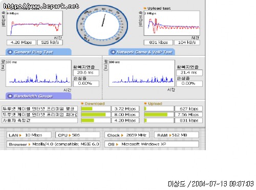256x190 pixels.
Task: Select the 831 kbps upload value box under graph
Action: (158, 42)
